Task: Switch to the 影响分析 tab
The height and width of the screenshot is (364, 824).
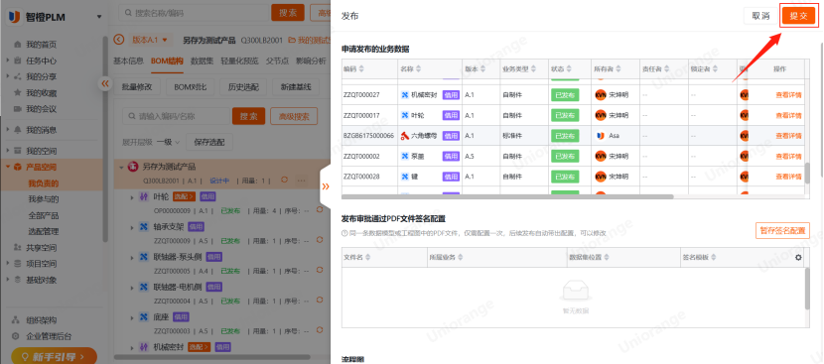Action: (311, 61)
